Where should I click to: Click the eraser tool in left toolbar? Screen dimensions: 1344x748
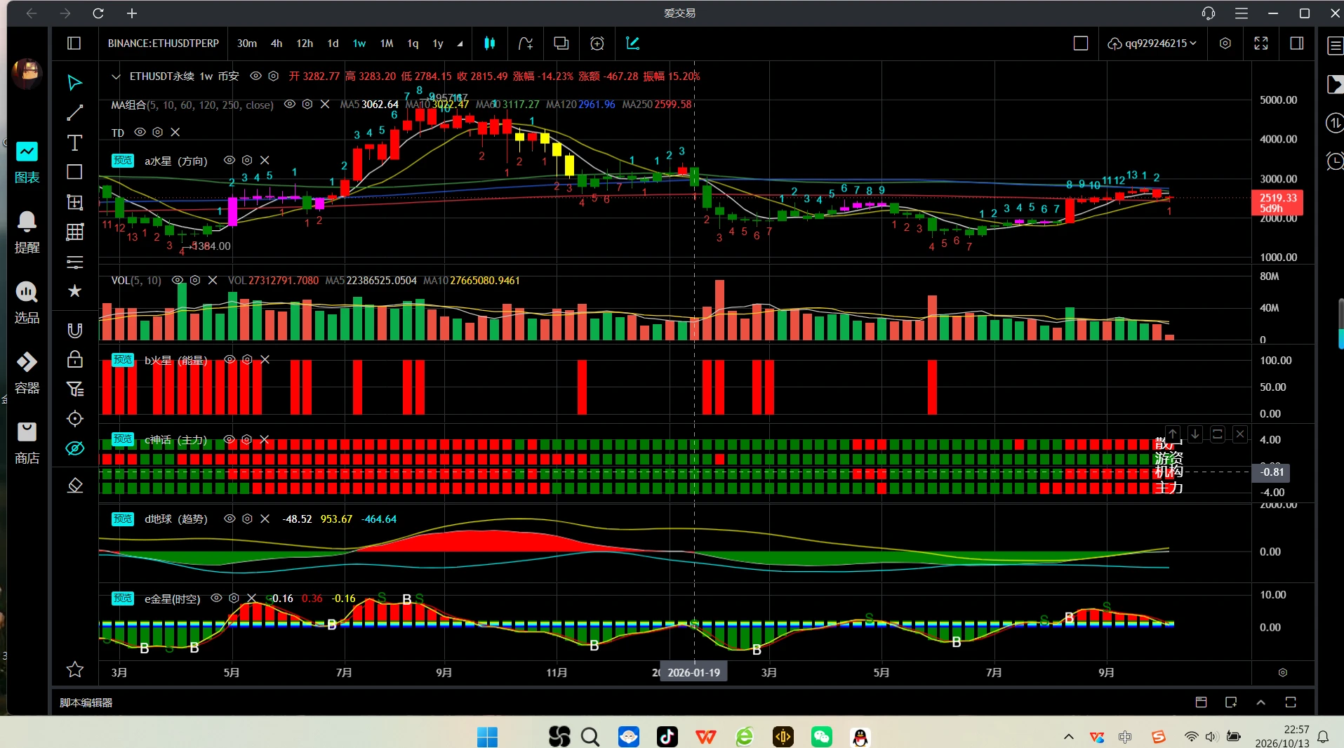point(74,486)
